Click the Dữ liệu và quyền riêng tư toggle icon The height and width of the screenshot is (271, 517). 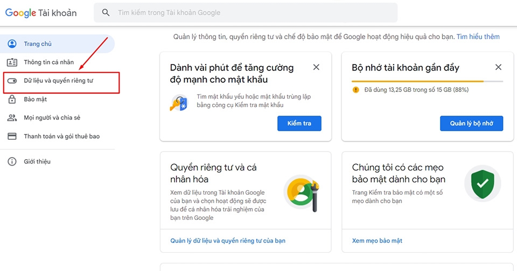[x=12, y=81]
